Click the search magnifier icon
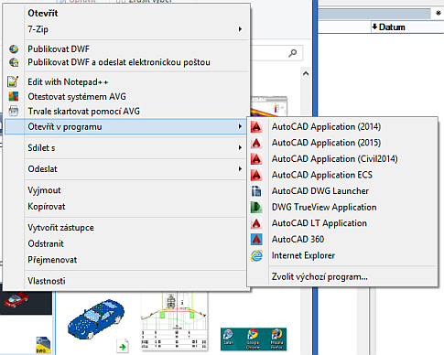This screenshot has height=355, width=444. click(x=293, y=53)
